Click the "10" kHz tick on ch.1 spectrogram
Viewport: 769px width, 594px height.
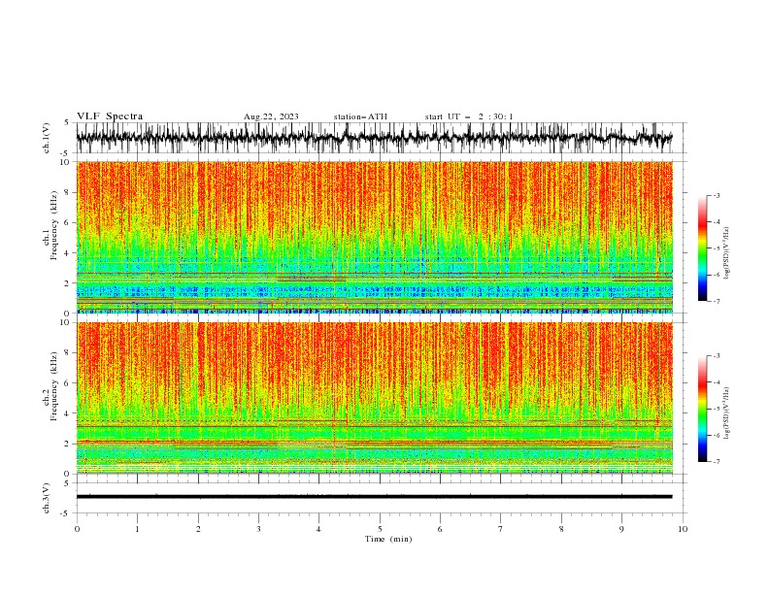65,162
